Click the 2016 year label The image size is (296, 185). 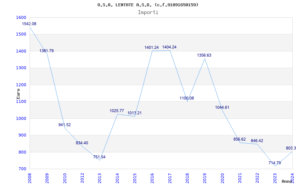[x=152, y=178]
